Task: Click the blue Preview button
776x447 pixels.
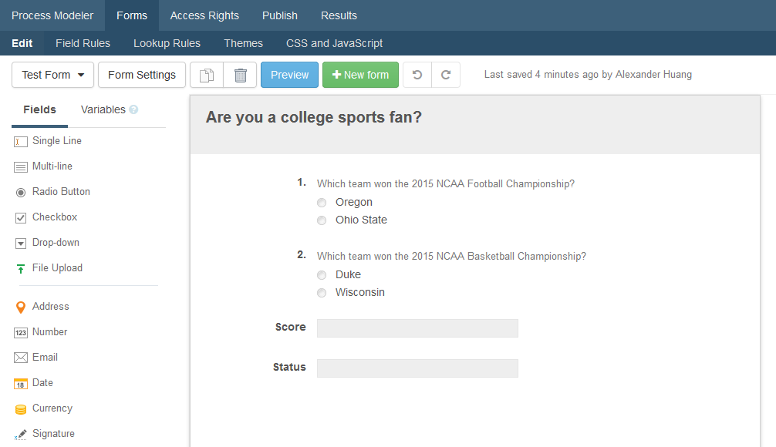Action: (x=289, y=75)
